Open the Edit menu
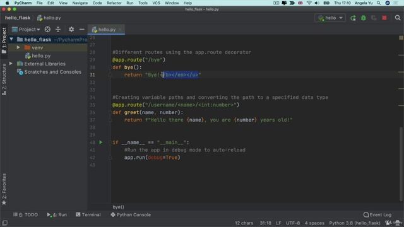This screenshot has width=404, height=227. click(x=50, y=3)
